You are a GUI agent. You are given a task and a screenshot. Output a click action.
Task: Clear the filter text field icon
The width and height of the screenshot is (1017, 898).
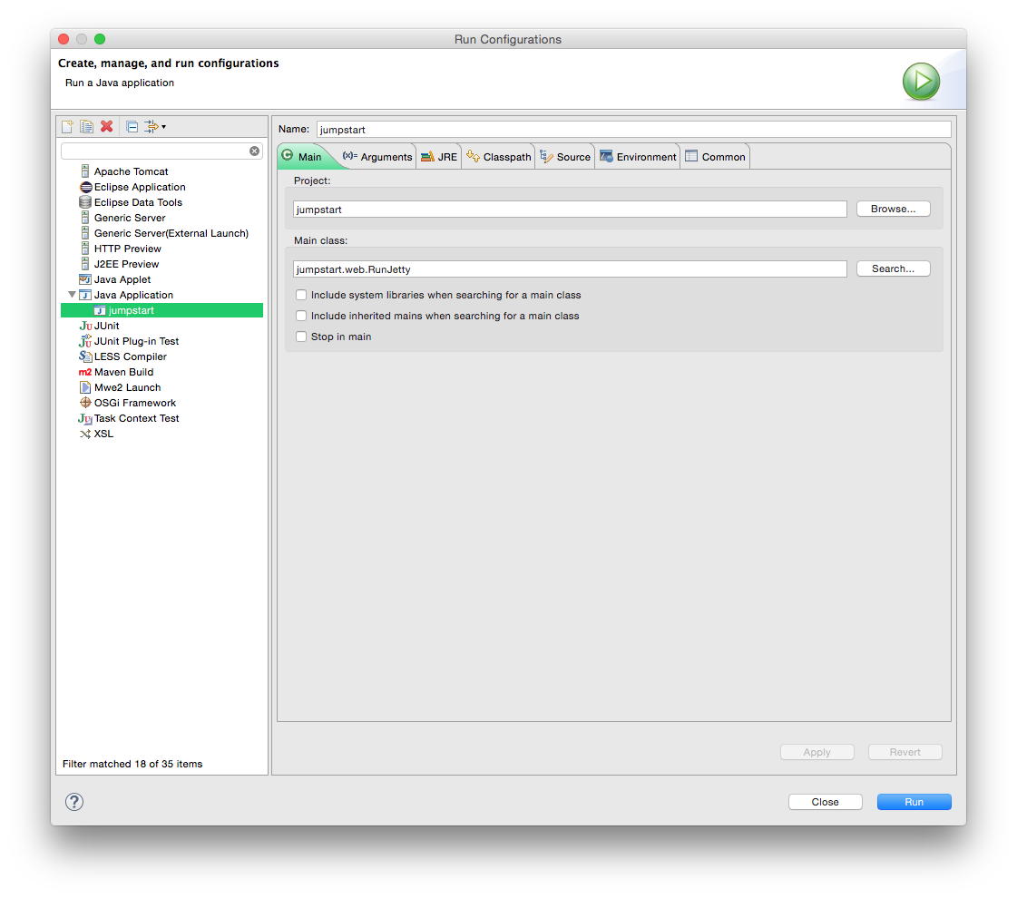[x=254, y=151]
